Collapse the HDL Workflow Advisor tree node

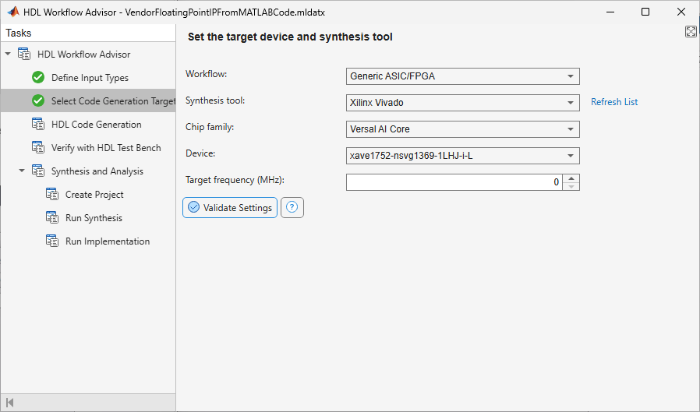(8, 54)
